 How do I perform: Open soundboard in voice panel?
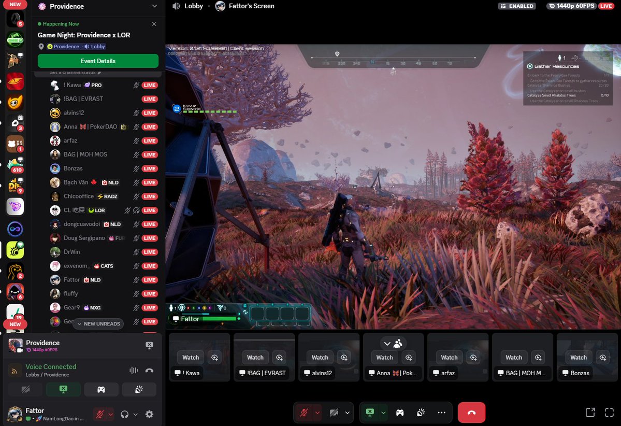click(x=139, y=390)
